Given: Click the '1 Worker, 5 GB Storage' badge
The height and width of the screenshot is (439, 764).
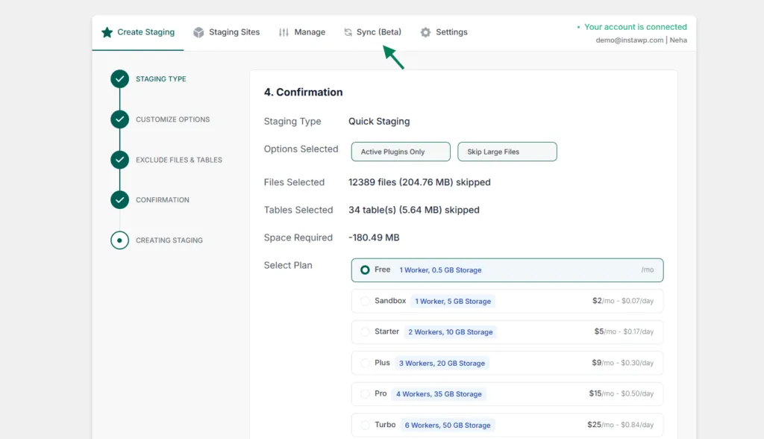Looking at the screenshot, I should click(x=453, y=302).
